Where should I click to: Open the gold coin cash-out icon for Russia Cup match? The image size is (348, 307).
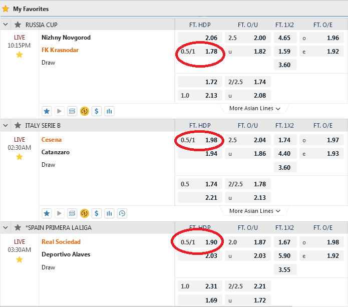84,111
